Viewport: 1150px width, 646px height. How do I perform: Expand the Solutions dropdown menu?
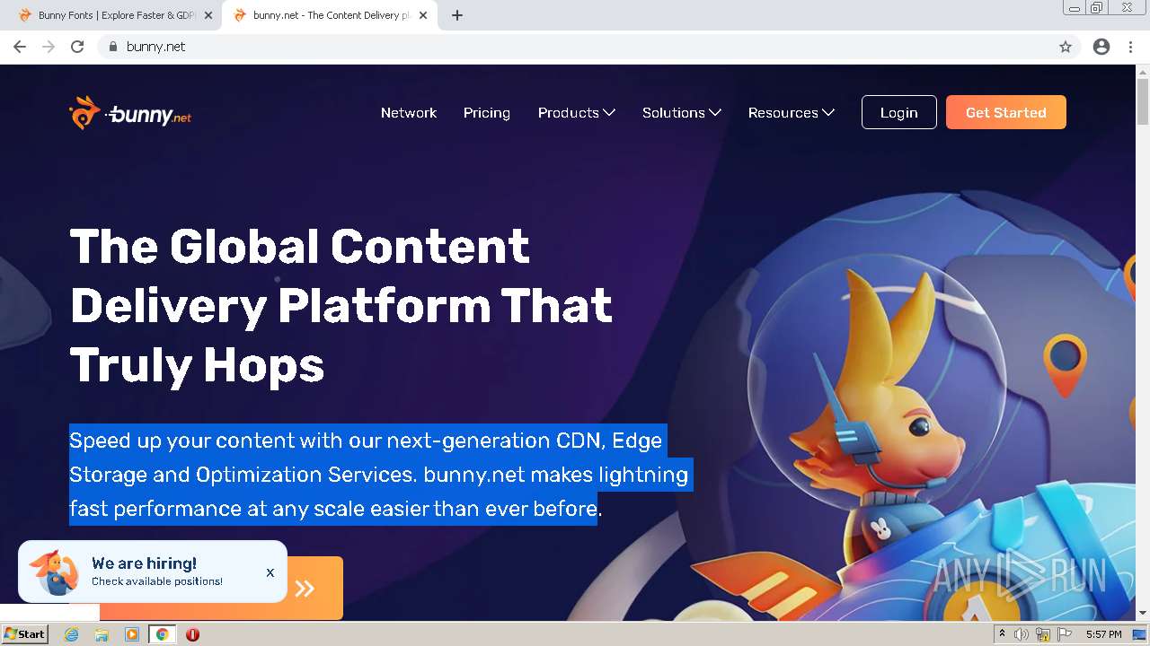(681, 113)
